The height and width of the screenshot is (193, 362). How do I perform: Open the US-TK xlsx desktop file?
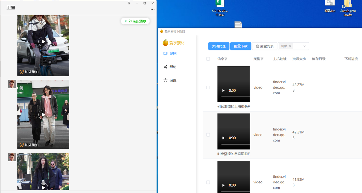[x=220, y=8]
